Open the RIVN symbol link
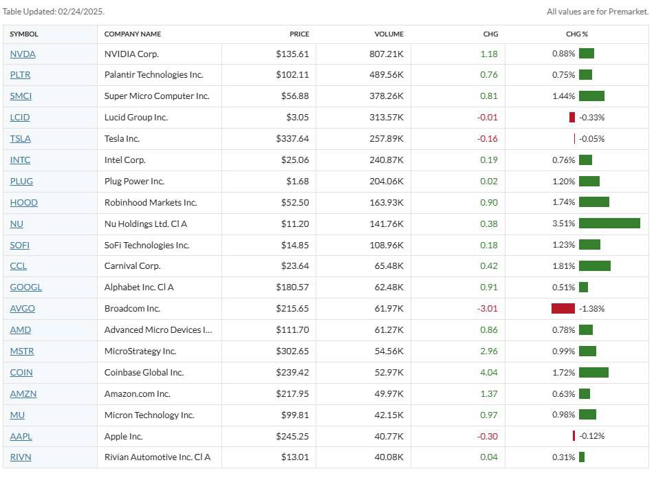The image size is (665, 478). point(21,457)
